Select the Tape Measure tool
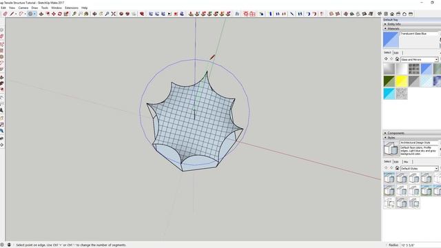Screen dimensions: 441x248 (x=74, y=14)
